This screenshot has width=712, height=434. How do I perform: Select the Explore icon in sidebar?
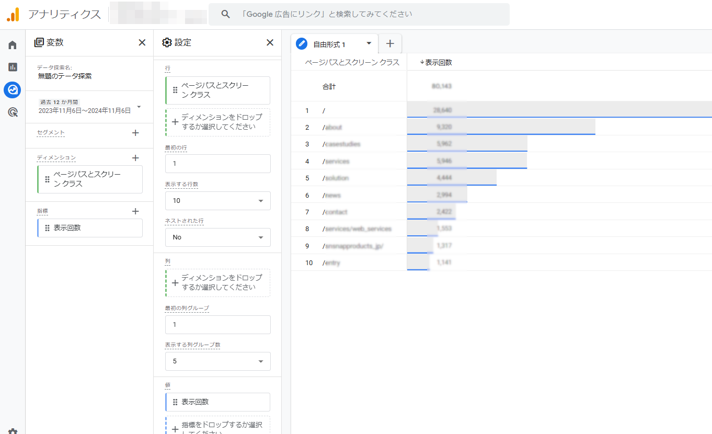(x=13, y=90)
